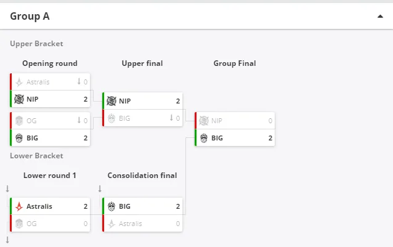Screen dimensions: 393x247
Task: Click drop-down arrow beside Astralis opening score
Action: pos(79,81)
